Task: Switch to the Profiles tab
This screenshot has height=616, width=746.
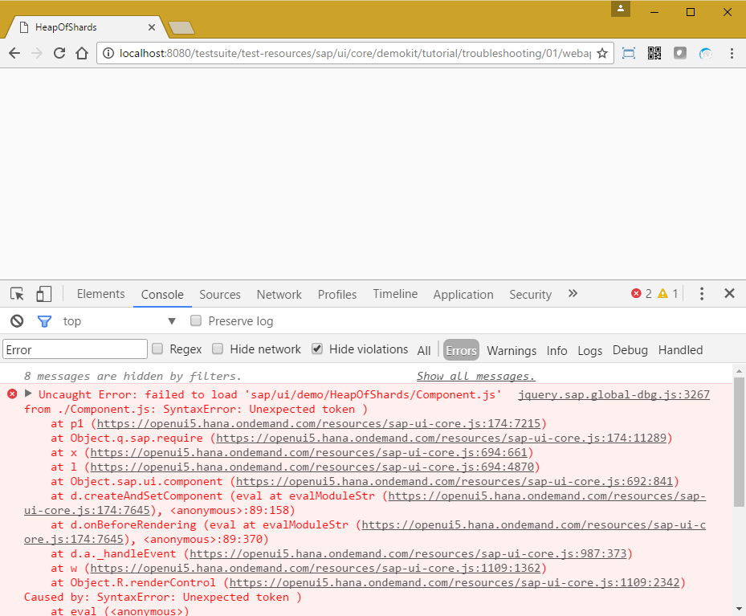Action: click(337, 295)
